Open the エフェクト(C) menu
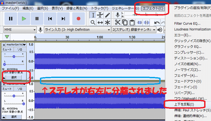Viewport: 211px width, 121px height. pyautogui.click(x=153, y=8)
